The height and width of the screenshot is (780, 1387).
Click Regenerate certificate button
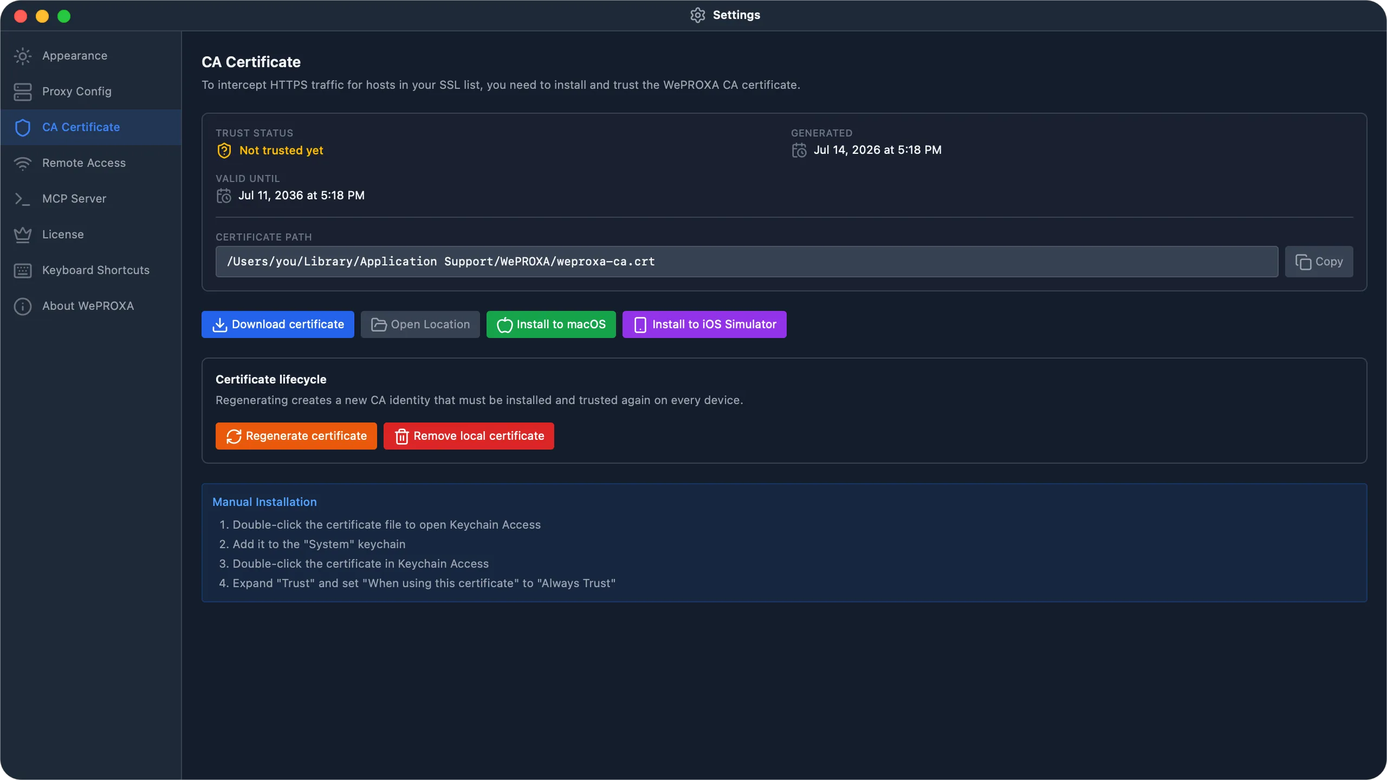pyautogui.click(x=296, y=436)
